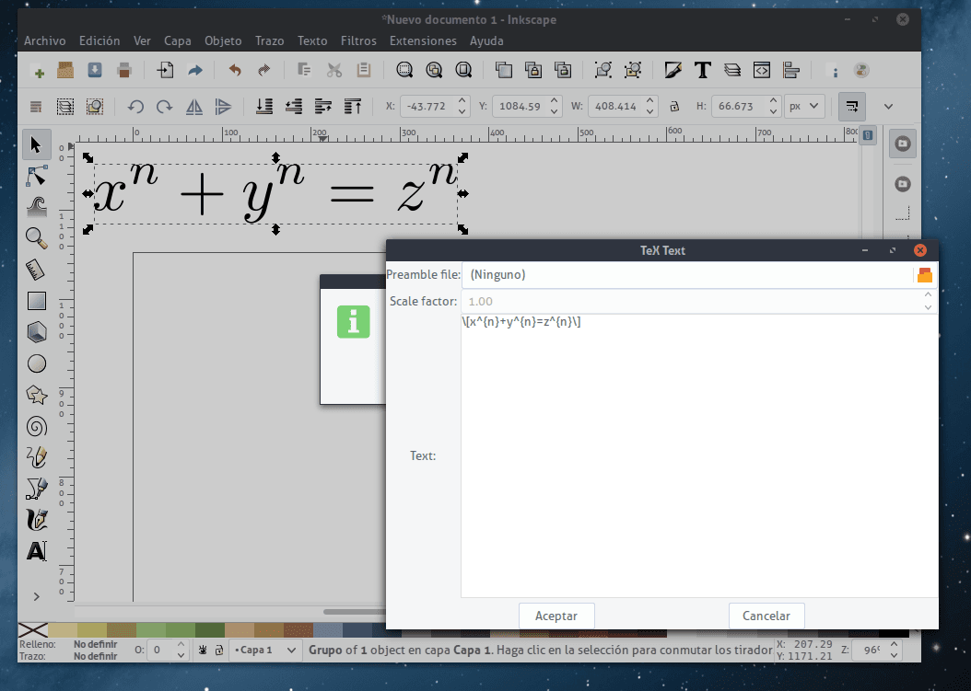Open the px units dropdown
Image resolution: width=971 pixels, height=691 pixels.
tap(804, 107)
